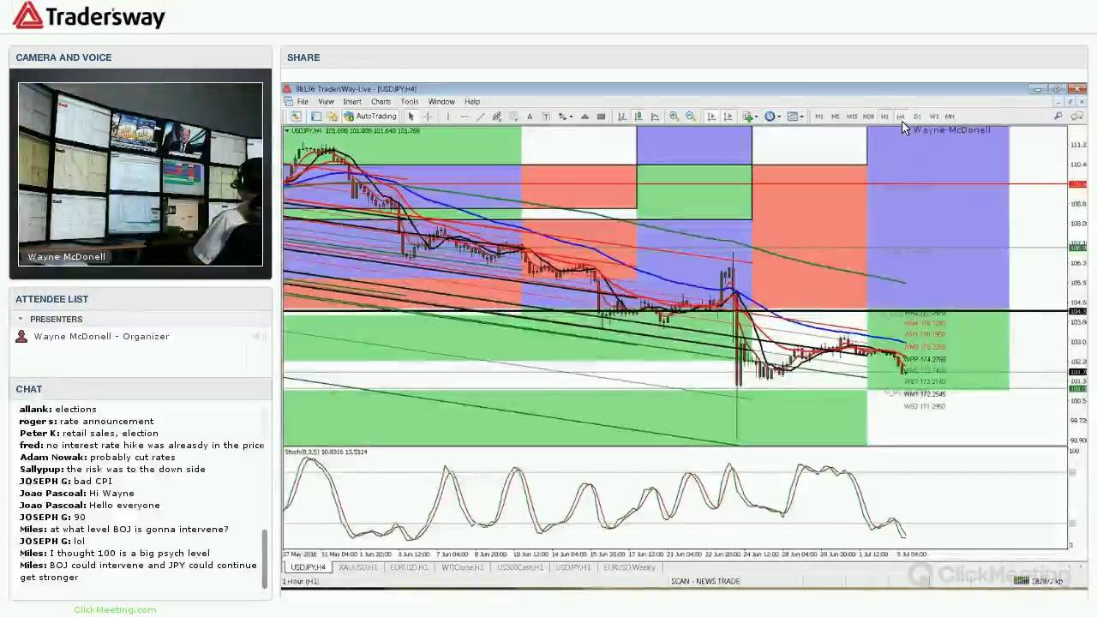Image resolution: width=1097 pixels, height=617 pixels.
Task: Open the new chart toolbar icon
Action: [296, 117]
